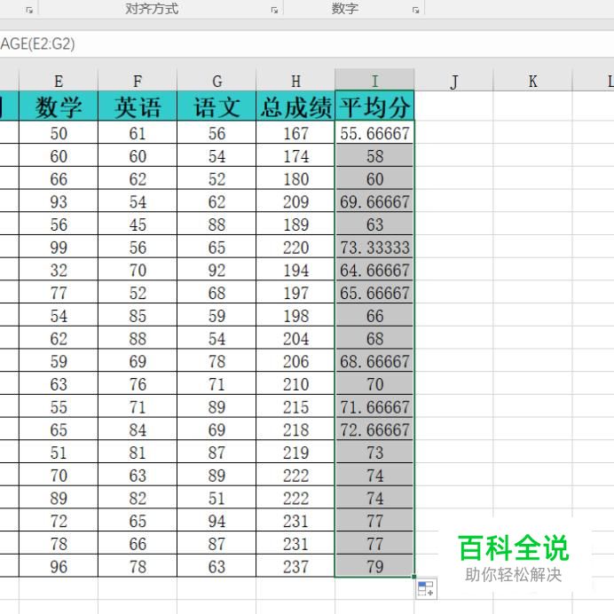Click English score cell 45
Screen dimensions: 614x614
[138, 224]
